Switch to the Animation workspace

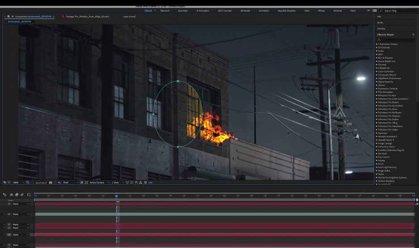[x=264, y=11]
